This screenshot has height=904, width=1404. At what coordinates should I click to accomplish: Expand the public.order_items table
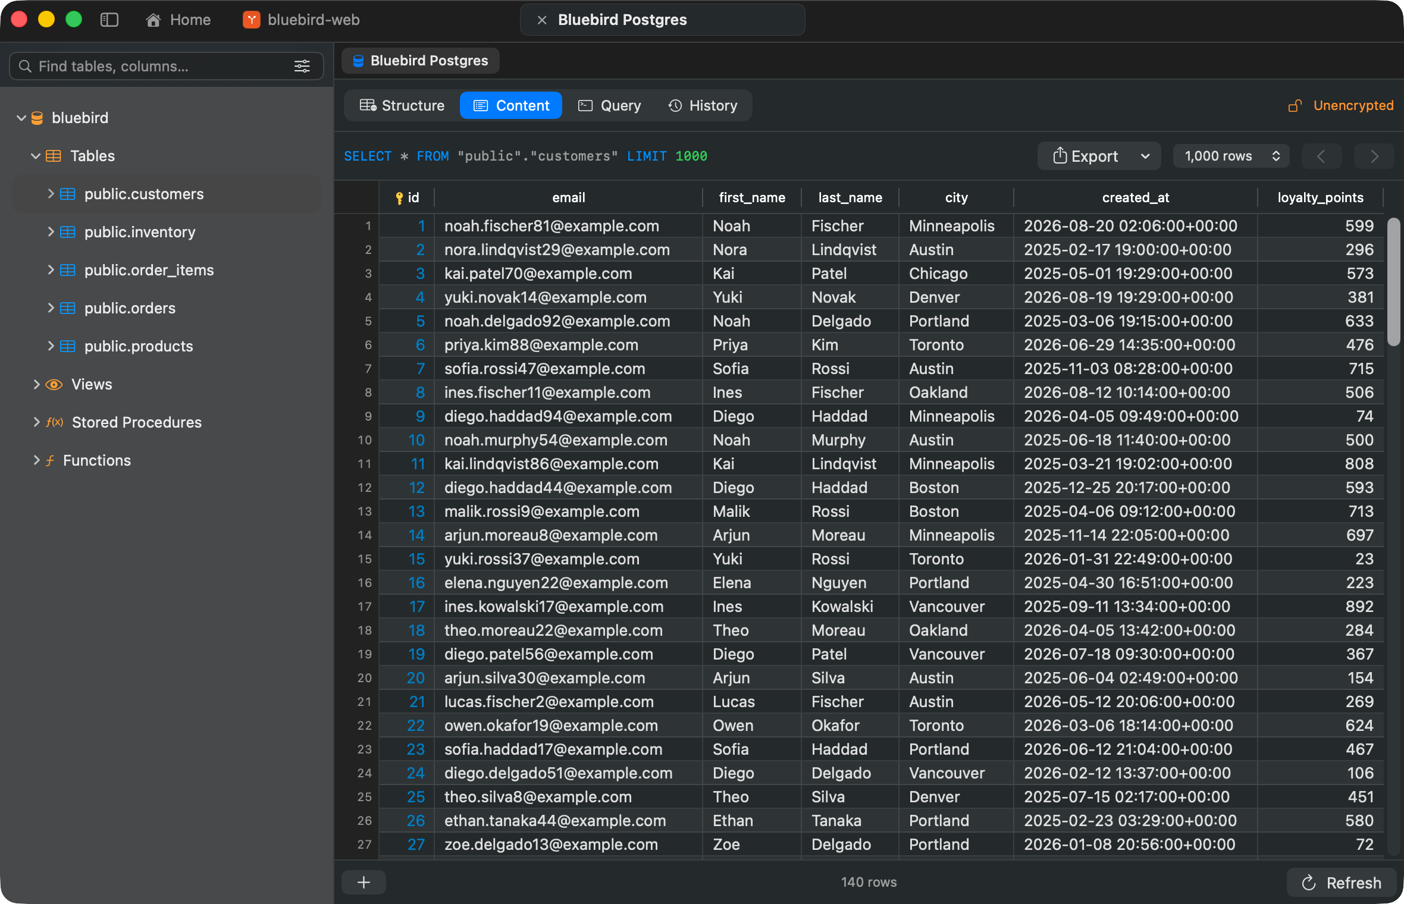(51, 270)
